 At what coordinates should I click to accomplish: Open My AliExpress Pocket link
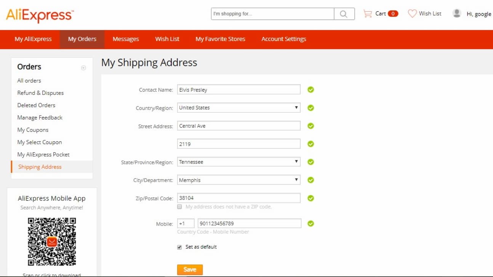43,154
